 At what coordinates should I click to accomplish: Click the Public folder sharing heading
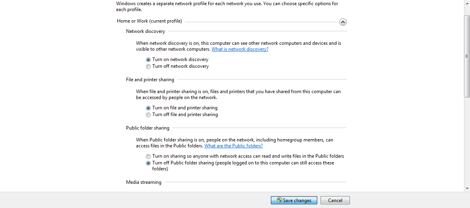coord(148,128)
